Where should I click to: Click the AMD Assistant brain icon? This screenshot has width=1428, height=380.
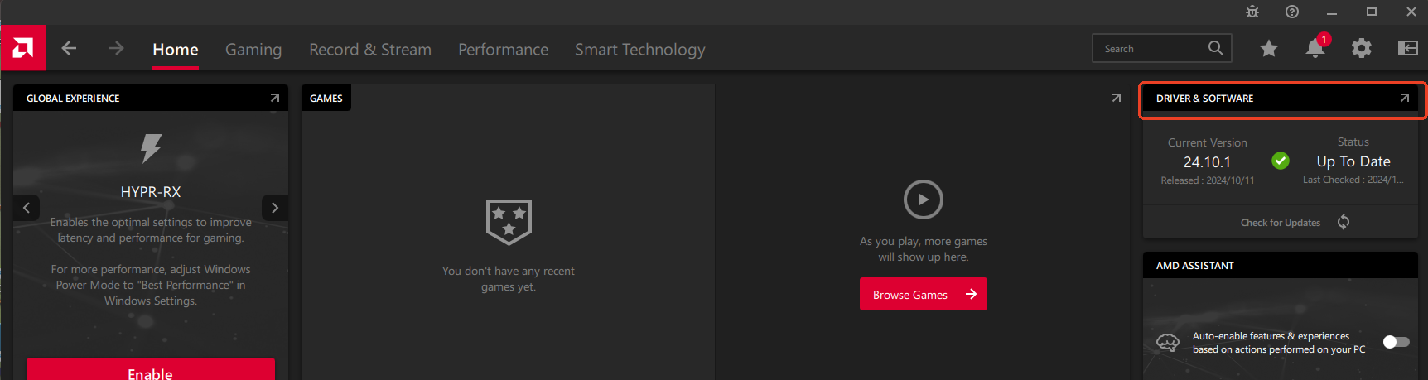1168,343
